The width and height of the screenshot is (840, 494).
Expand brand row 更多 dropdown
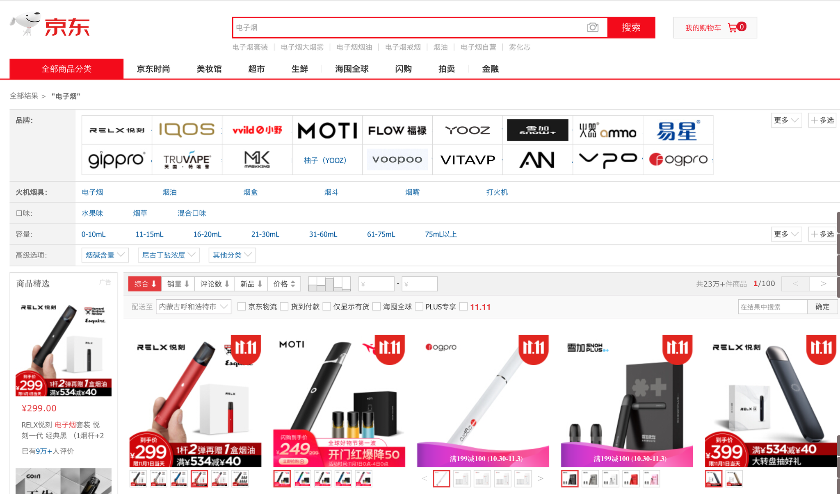[786, 120]
